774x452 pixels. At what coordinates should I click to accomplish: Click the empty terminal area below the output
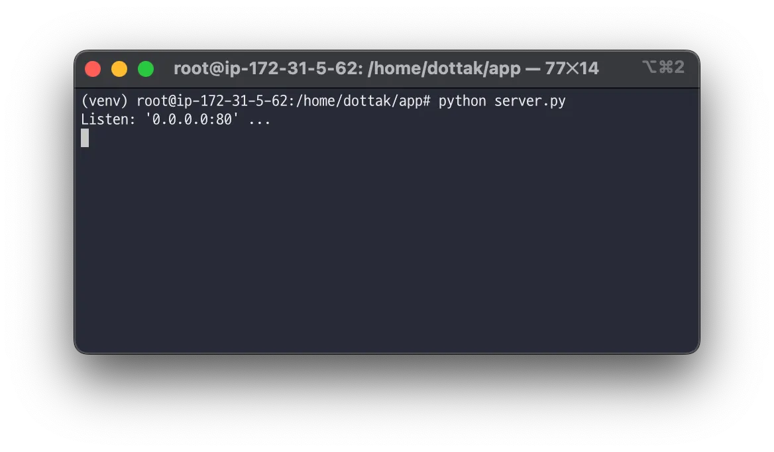pos(386,247)
